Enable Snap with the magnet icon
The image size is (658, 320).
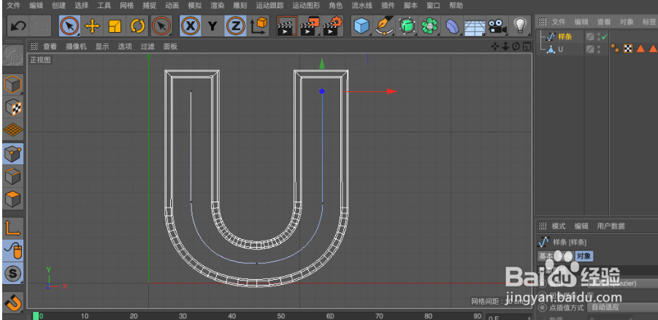point(13,302)
